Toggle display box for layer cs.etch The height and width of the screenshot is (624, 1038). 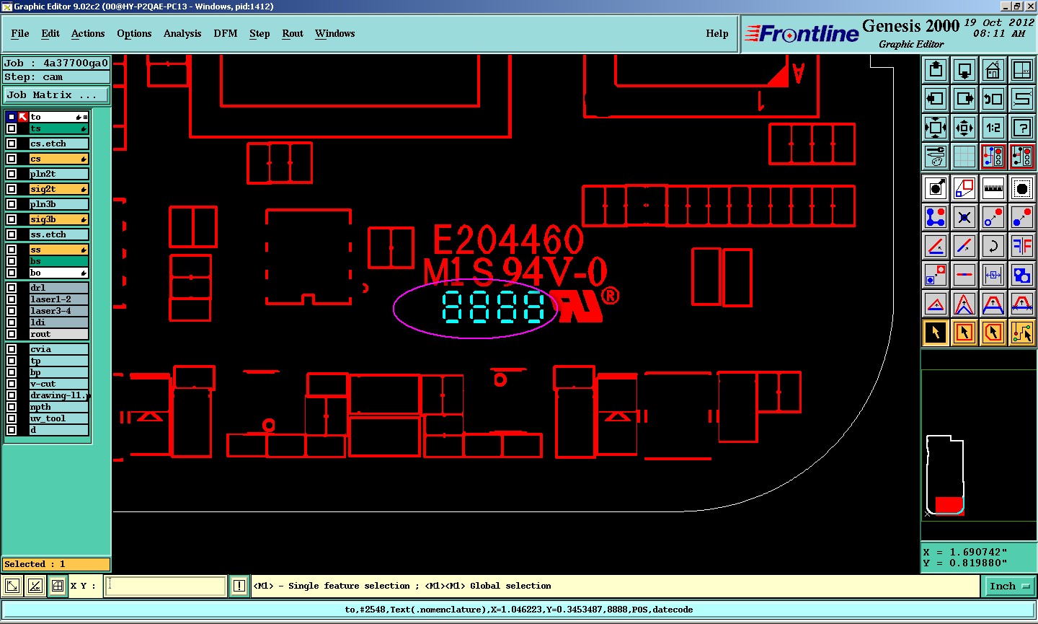pos(12,144)
